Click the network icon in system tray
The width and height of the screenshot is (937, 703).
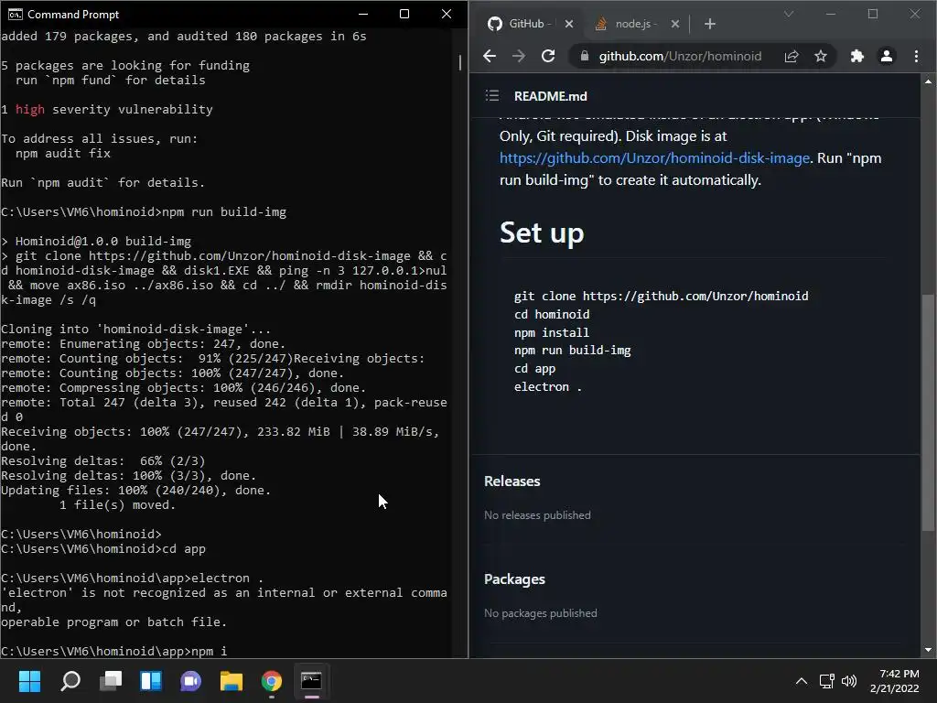point(827,681)
